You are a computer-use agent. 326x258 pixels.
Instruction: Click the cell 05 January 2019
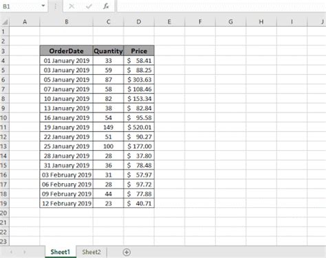[x=67, y=80]
